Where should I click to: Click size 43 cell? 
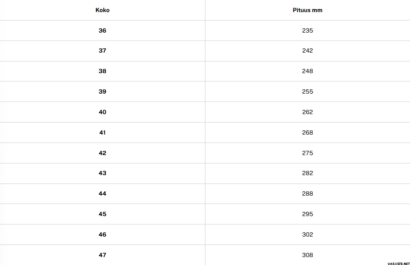pos(102,173)
